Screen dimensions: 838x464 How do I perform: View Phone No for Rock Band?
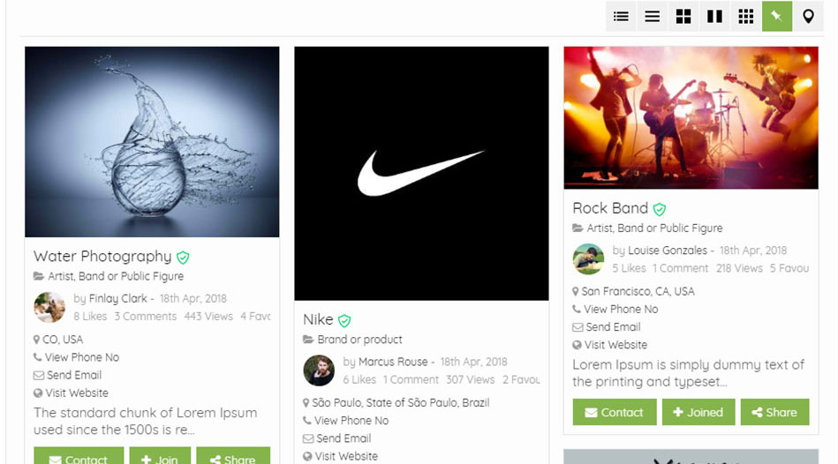620,310
